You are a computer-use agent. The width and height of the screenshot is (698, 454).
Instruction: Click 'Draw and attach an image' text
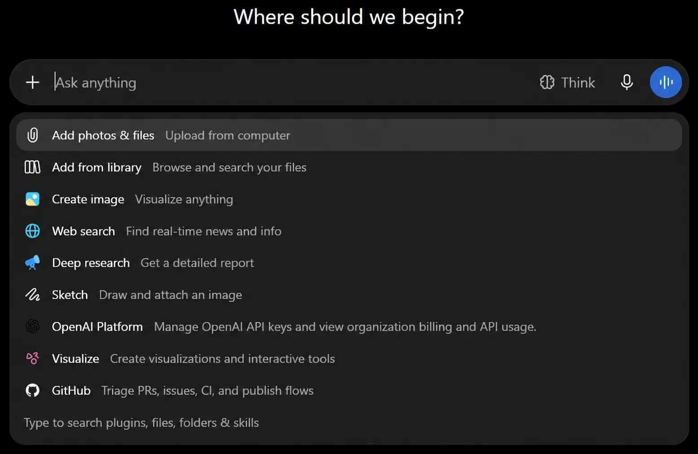coord(171,295)
